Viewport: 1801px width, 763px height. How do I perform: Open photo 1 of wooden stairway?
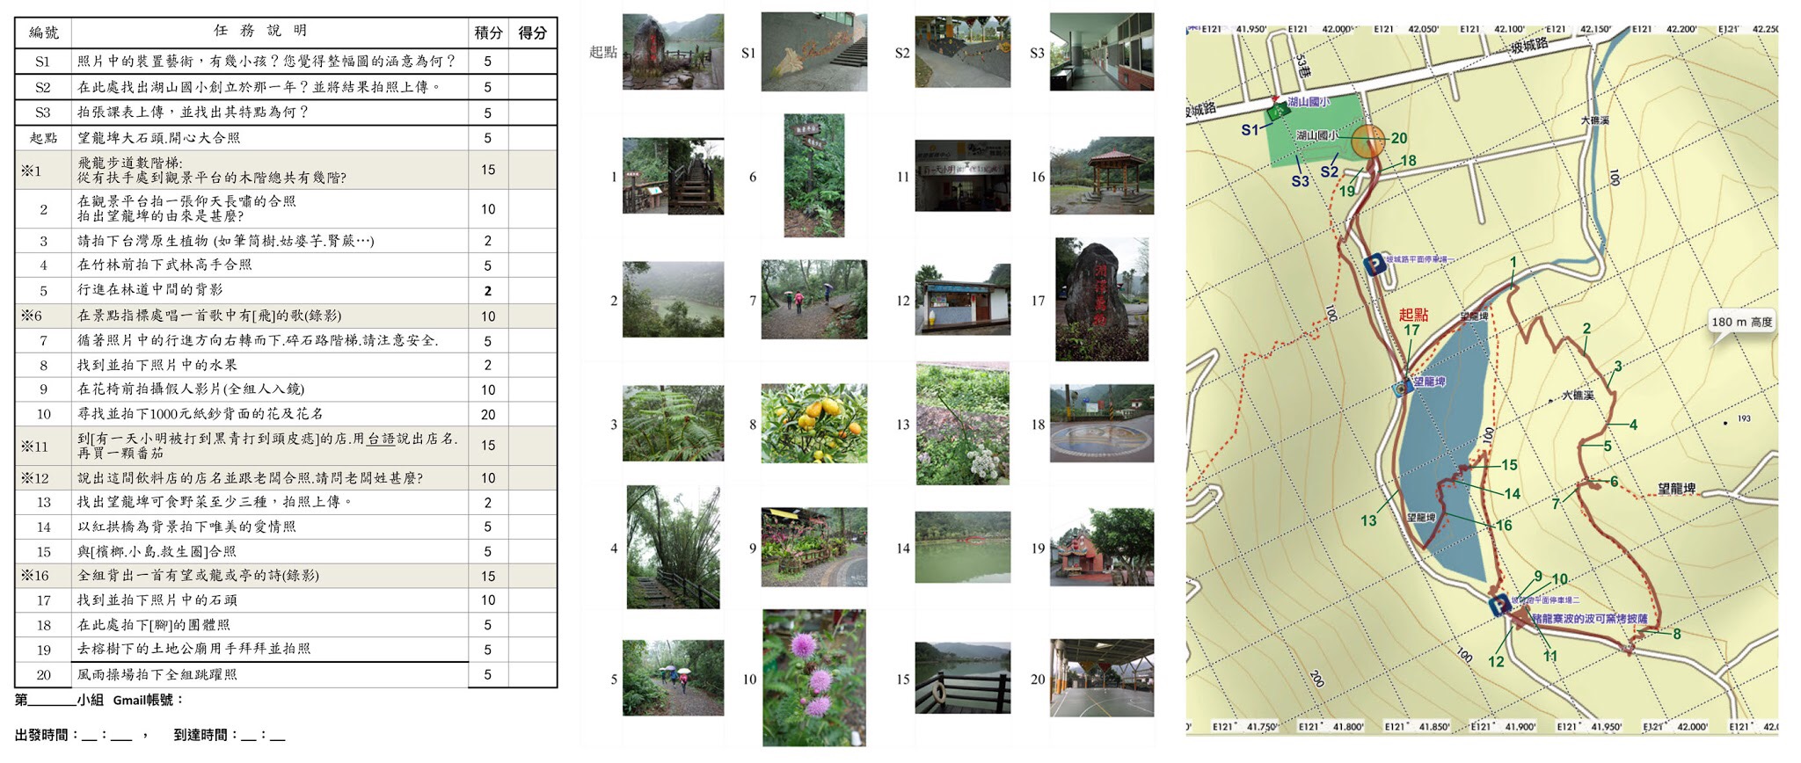[x=673, y=176]
